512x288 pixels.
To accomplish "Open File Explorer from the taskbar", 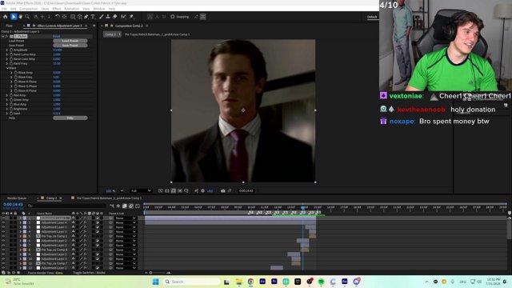I will point(238,282).
